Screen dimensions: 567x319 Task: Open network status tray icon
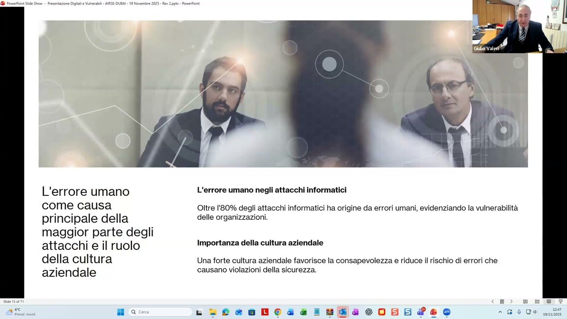[x=528, y=312]
